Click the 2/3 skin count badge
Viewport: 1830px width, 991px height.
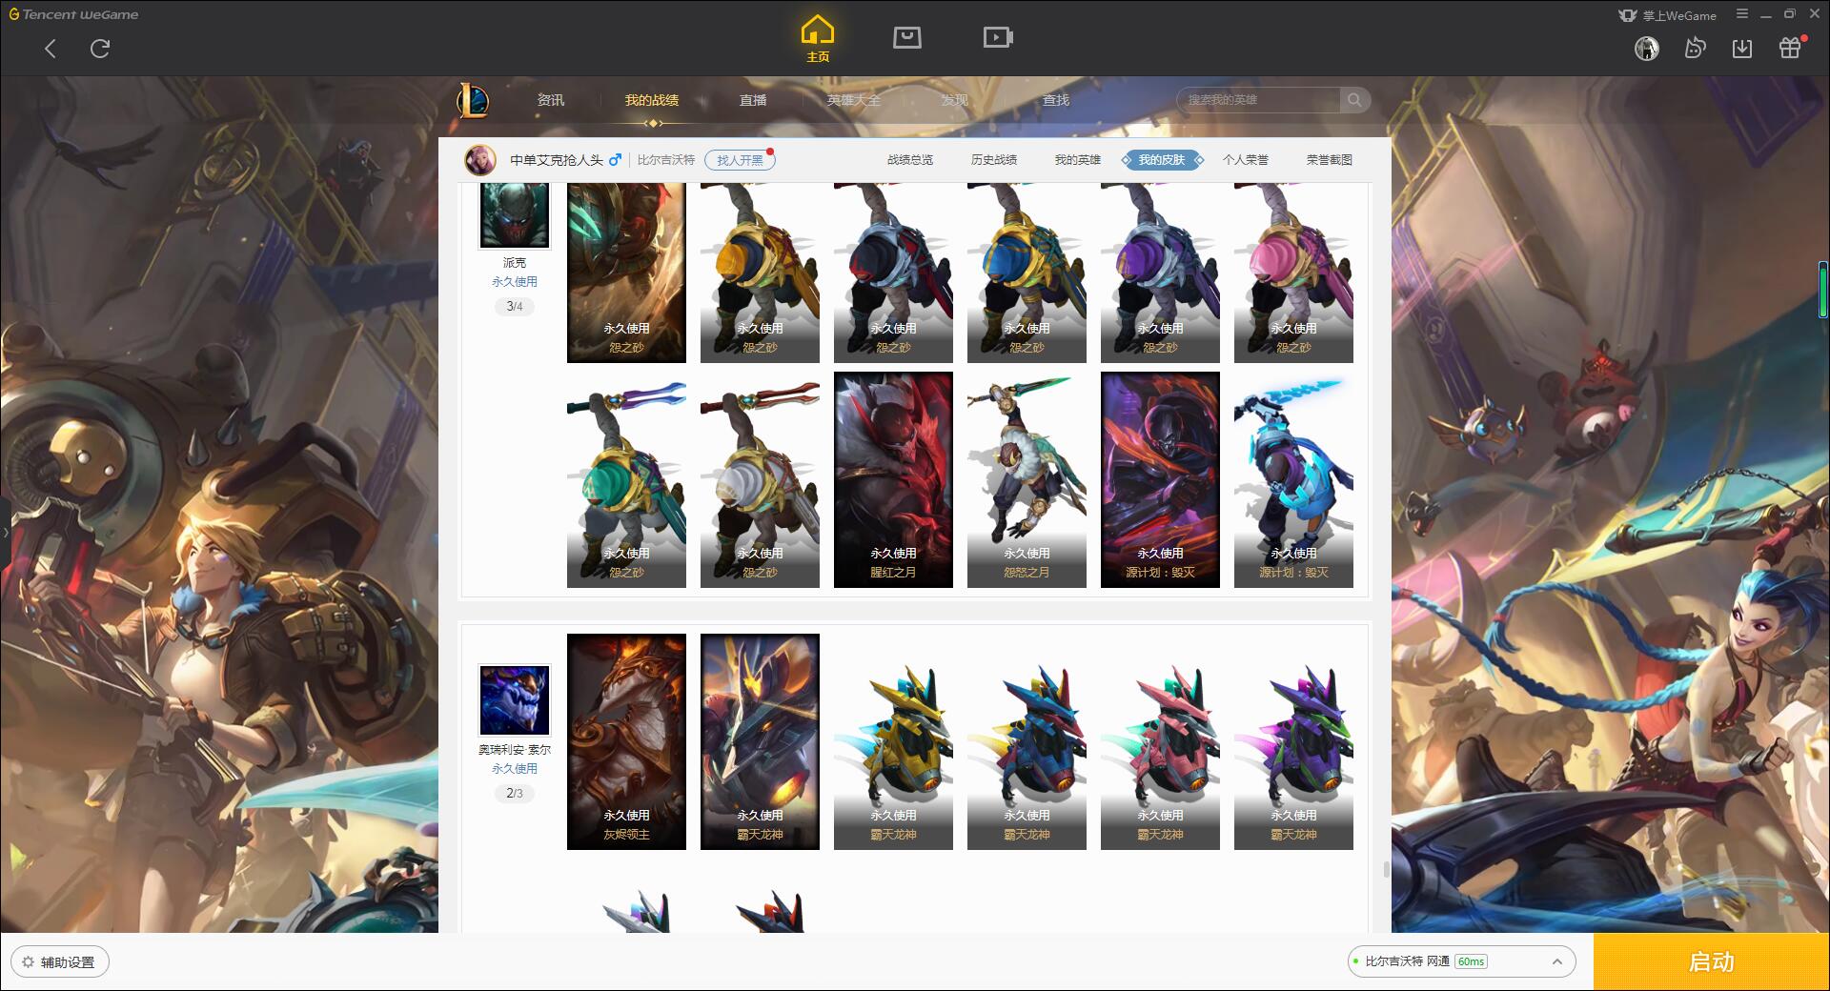pyautogui.click(x=515, y=793)
